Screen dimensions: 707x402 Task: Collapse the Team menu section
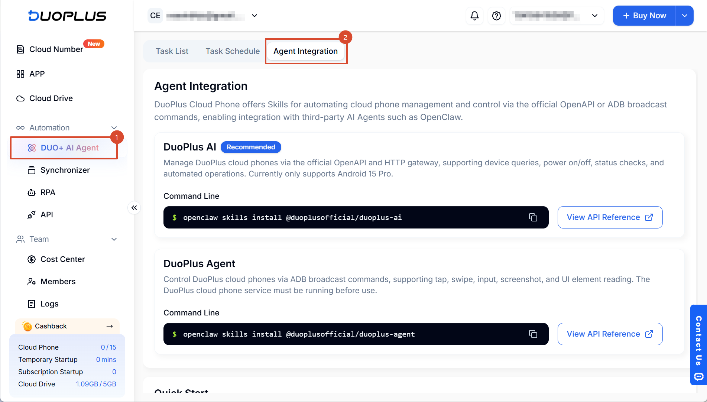(114, 239)
